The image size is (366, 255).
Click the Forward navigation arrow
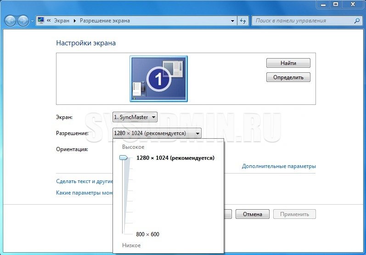pyautogui.click(x=23, y=21)
